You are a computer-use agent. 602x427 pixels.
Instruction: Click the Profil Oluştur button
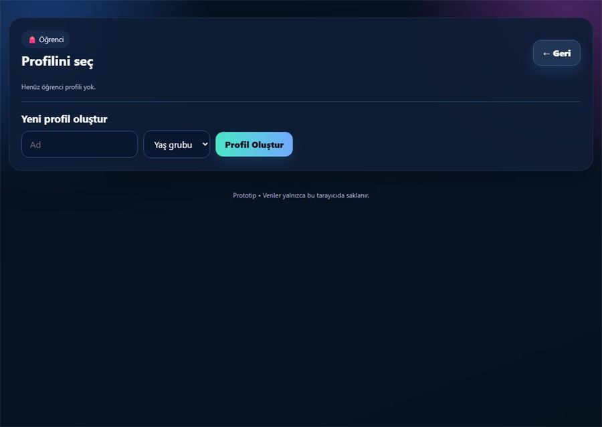click(254, 145)
